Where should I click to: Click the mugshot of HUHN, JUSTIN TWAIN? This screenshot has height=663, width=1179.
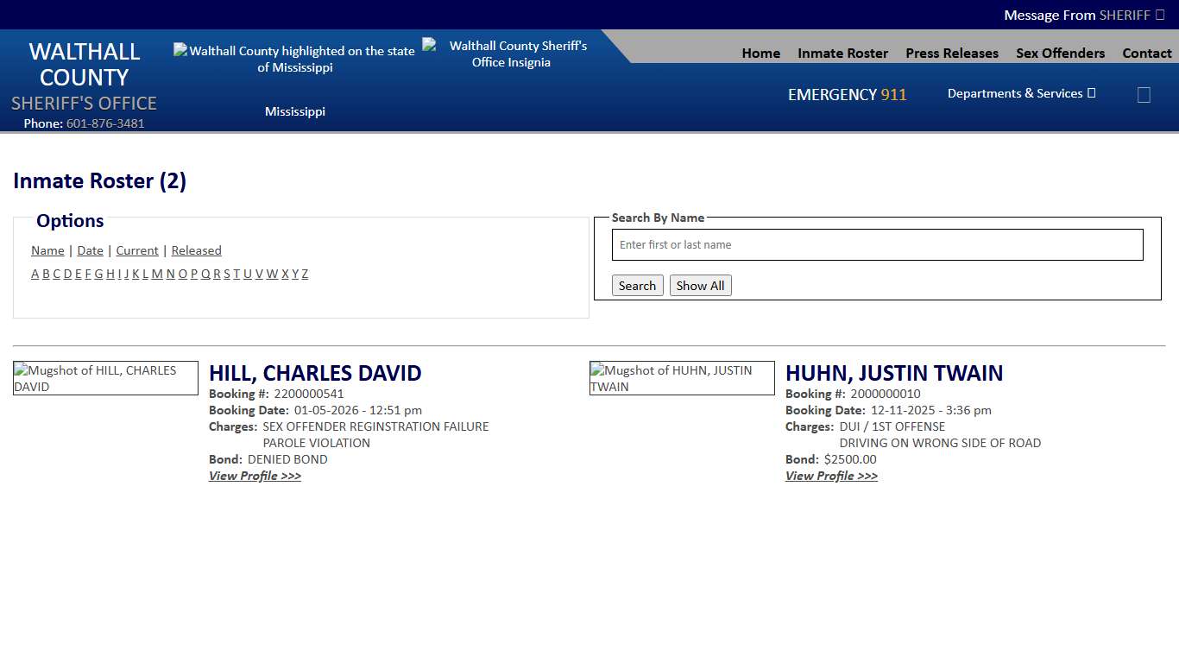click(x=682, y=378)
